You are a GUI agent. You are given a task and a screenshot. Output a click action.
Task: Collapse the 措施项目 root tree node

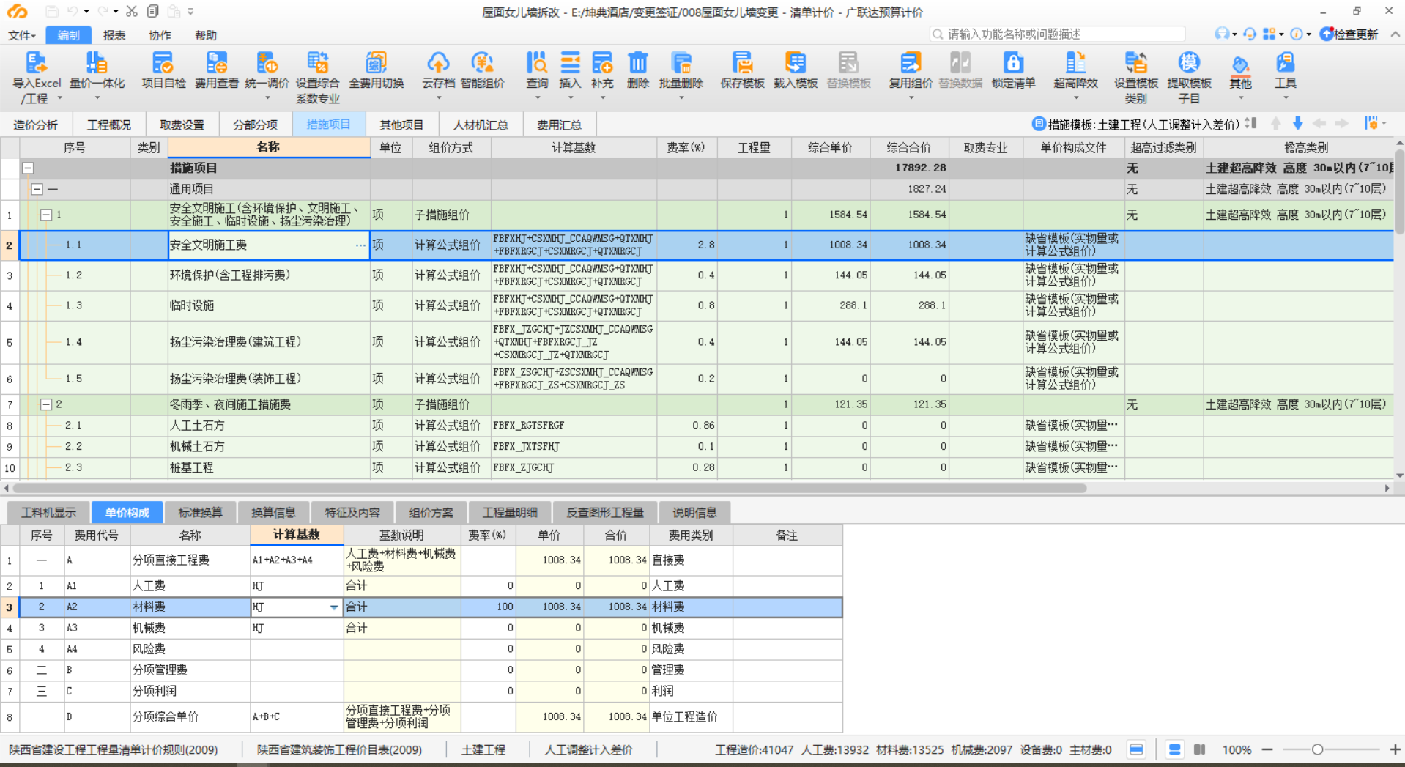(x=28, y=168)
